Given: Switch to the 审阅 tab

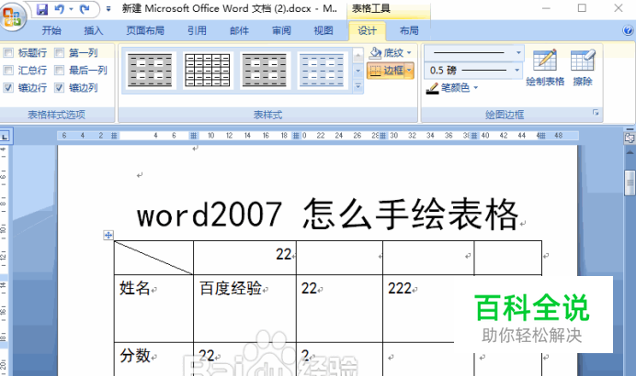Looking at the screenshot, I should pyautogui.click(x=281, y=31).
